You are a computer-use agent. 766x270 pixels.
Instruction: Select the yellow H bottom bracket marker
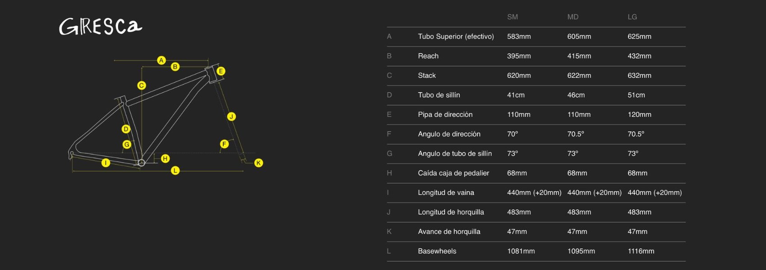tap(166, 158)
